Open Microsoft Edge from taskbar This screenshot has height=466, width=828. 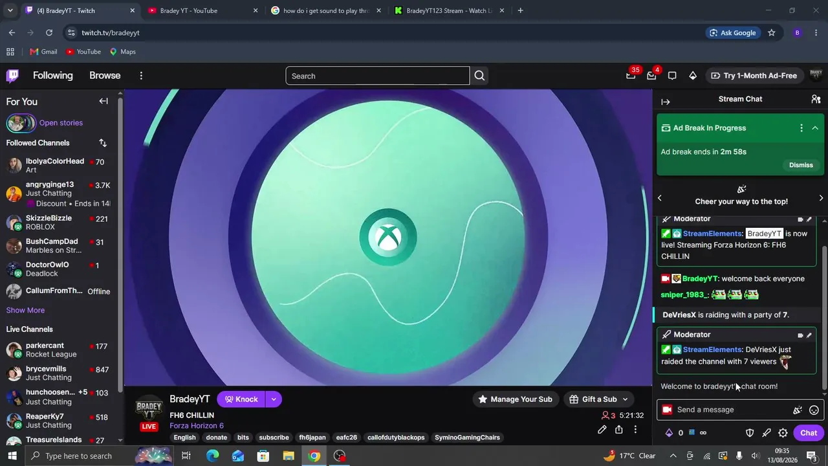[x=212, y=456]
